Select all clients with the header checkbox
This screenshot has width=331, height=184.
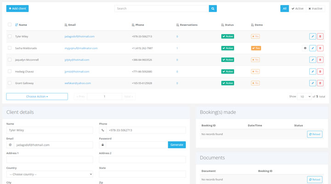coord(10,24)
